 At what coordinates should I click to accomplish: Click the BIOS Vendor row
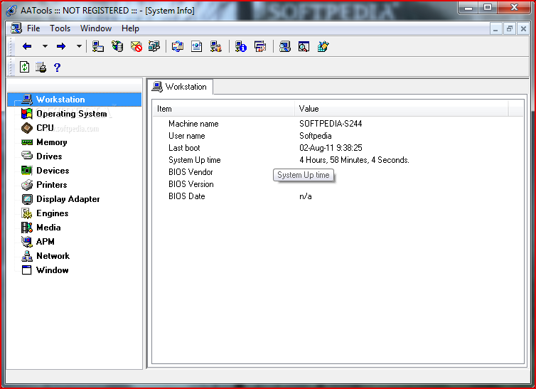pos(338,172)
